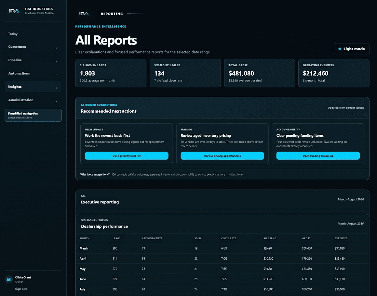Viewport: 377px width, 296px height.
Task: Open funding follow-up
Action: pos(318,156)
